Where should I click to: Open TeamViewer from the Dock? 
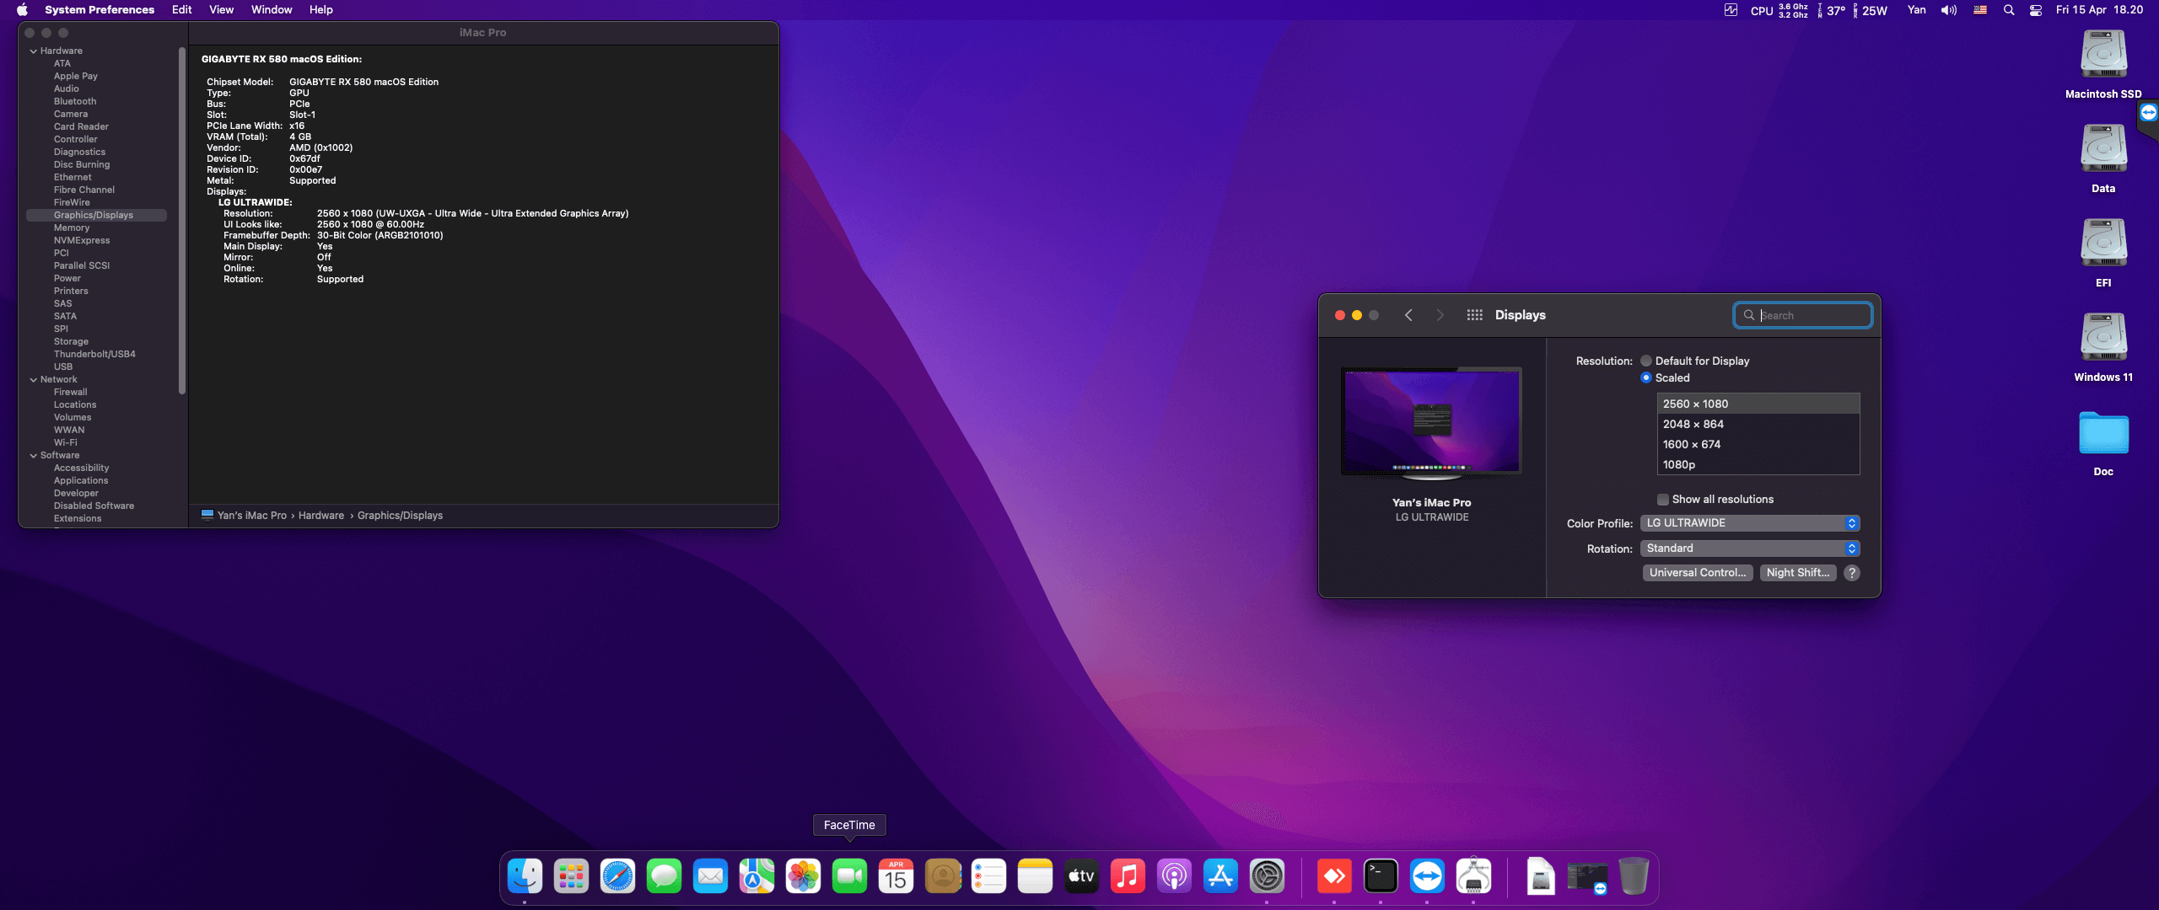tap(1427, 877)
